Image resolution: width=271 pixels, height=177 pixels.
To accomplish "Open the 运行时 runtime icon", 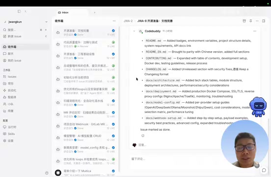I will pos(5,127).
